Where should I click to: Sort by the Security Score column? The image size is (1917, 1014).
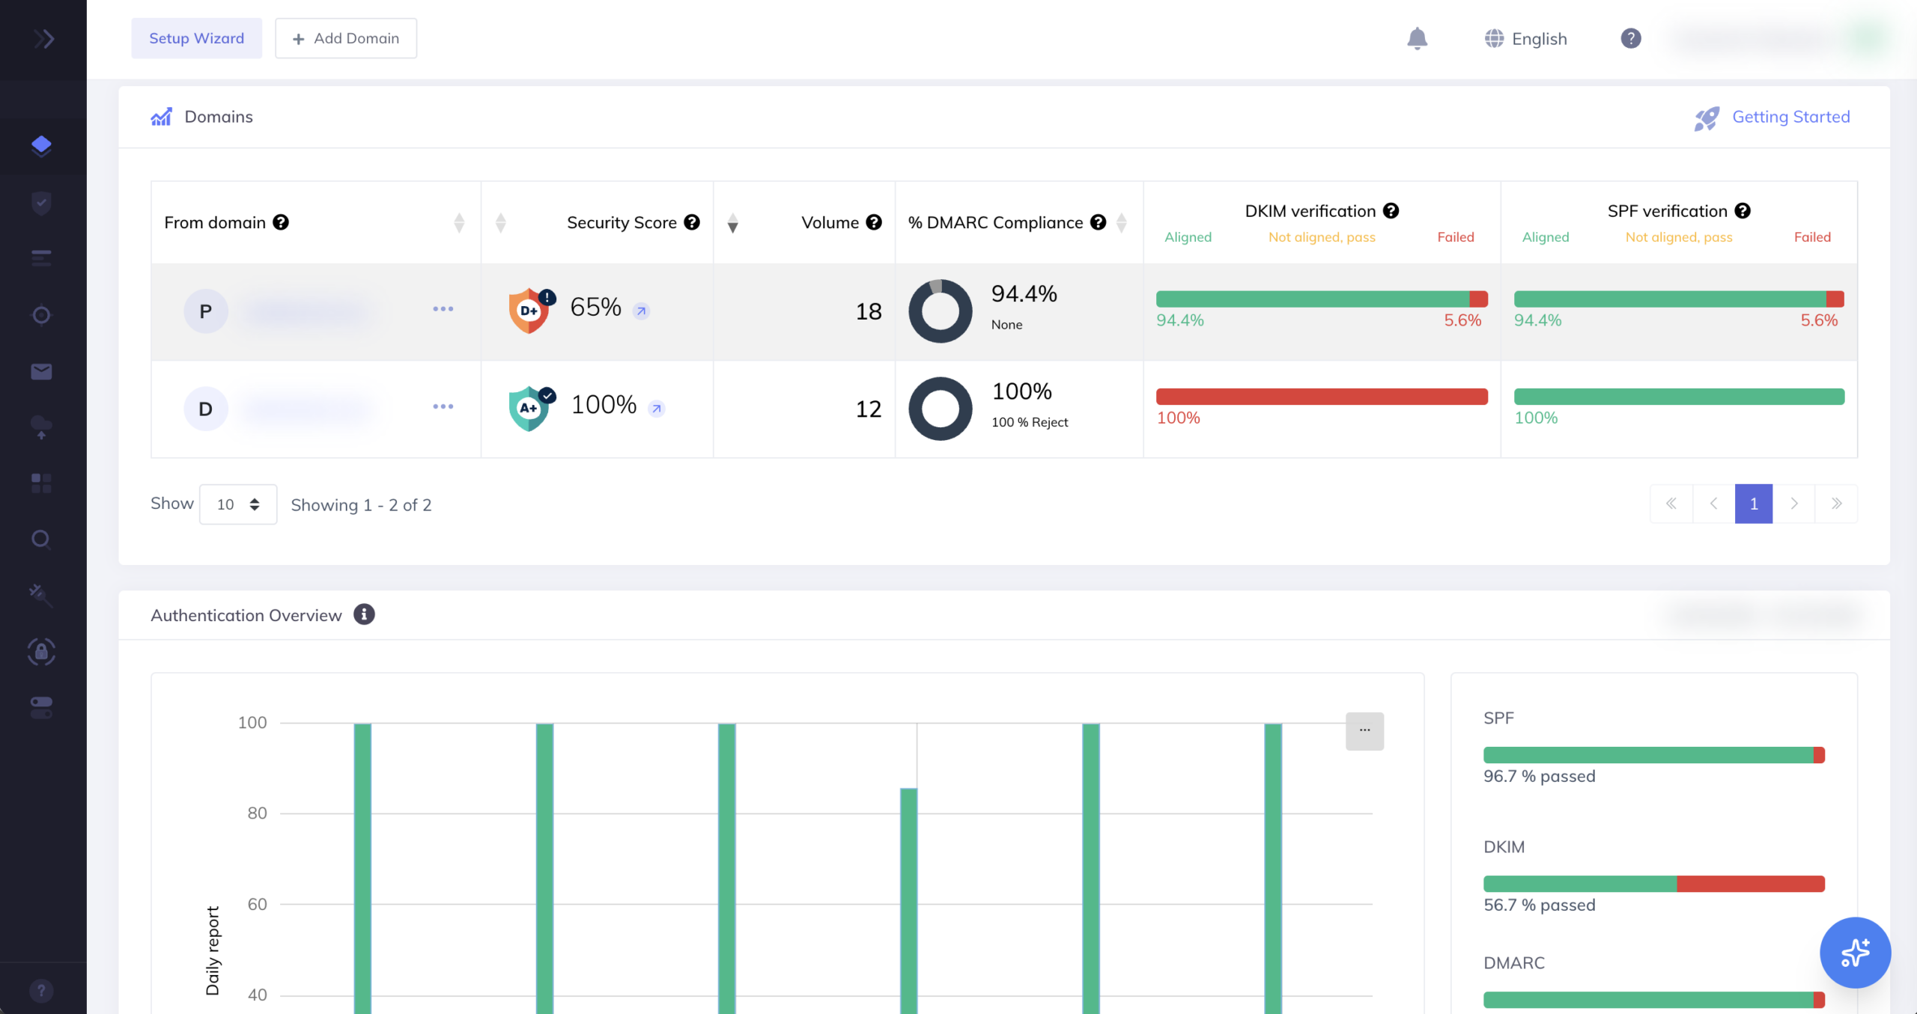[x=501, y=222]
